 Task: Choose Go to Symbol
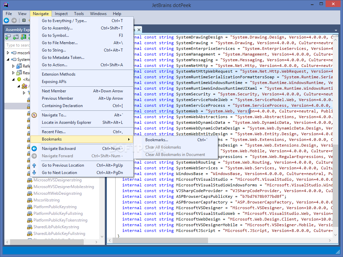[82, 35]
